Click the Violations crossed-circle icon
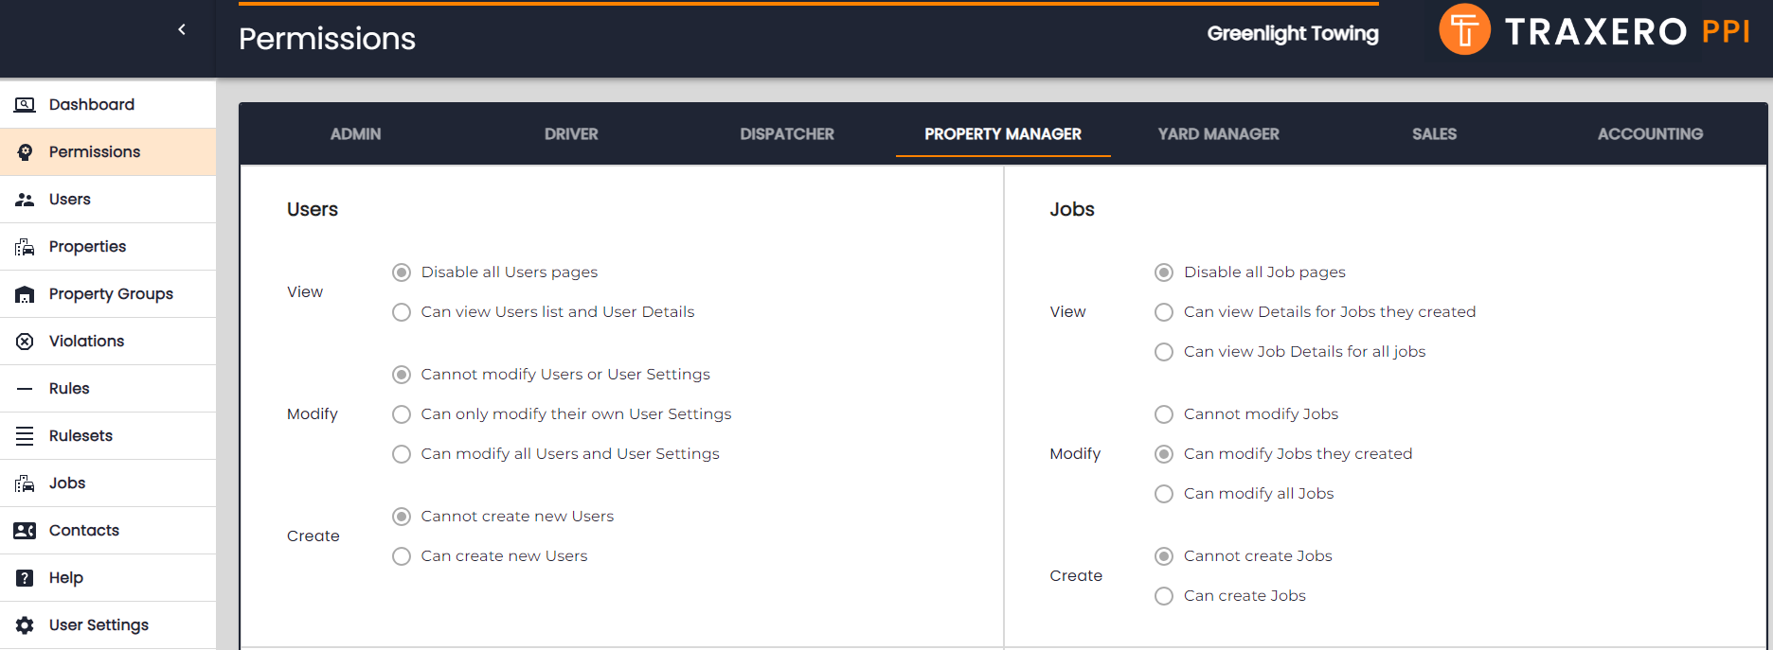1773x650 pixels. point(24,341)
